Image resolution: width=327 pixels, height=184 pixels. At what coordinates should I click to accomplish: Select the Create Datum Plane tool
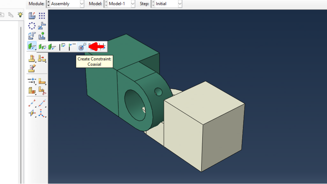coord(32,113)
